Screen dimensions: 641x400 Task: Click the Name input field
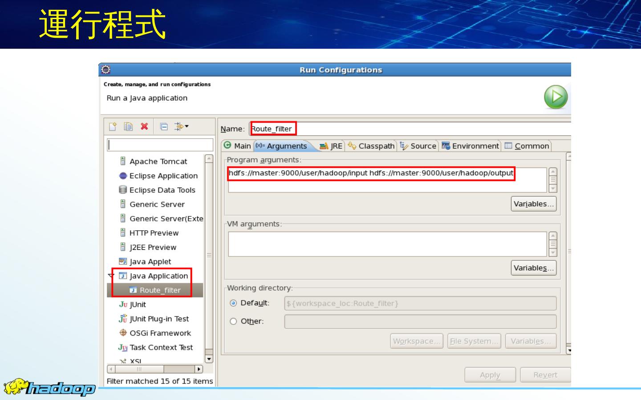(x=410, y=129)
